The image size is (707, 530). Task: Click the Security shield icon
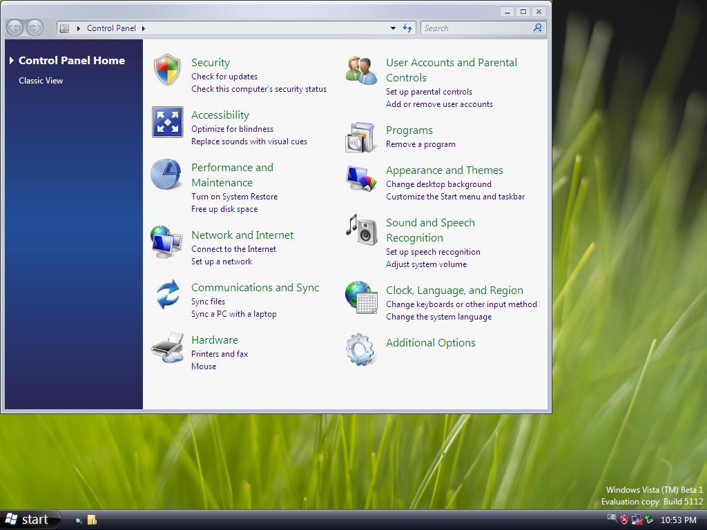click(x=167, y=69)
